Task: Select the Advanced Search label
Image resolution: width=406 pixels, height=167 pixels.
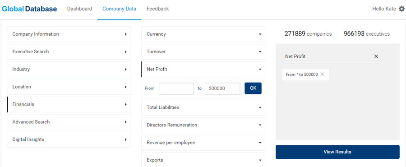Action: pos(31,122)
